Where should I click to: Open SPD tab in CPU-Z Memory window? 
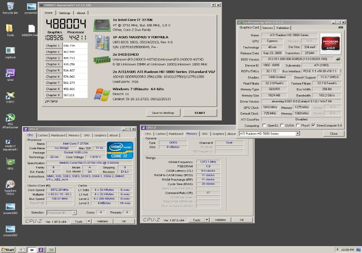pos(205,134)
